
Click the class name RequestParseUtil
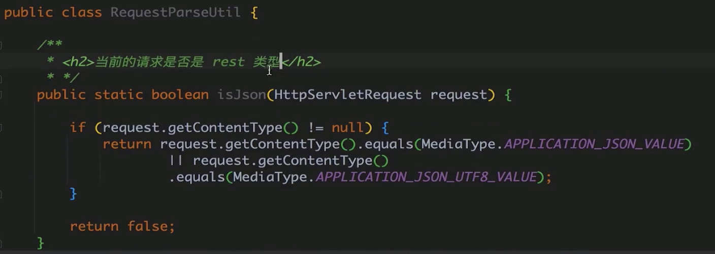[x=176, y=12]
